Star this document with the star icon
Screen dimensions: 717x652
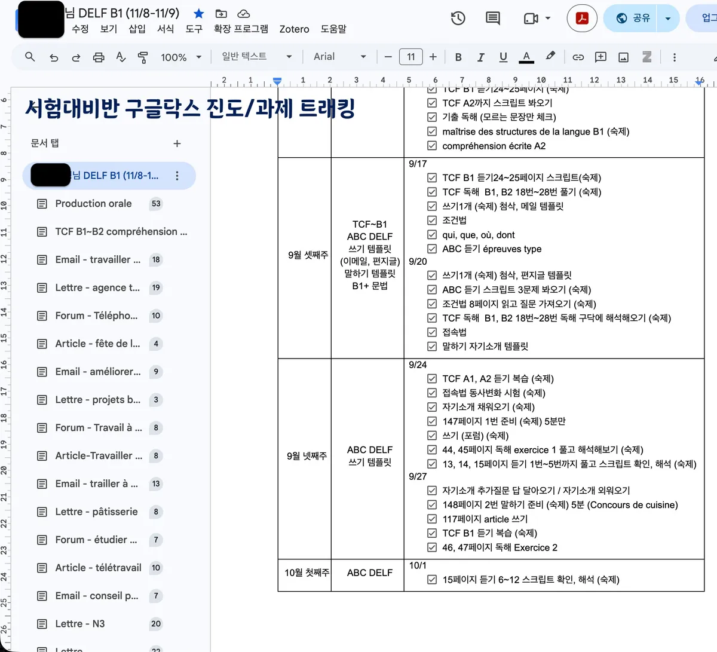click(x=199, y=13)
